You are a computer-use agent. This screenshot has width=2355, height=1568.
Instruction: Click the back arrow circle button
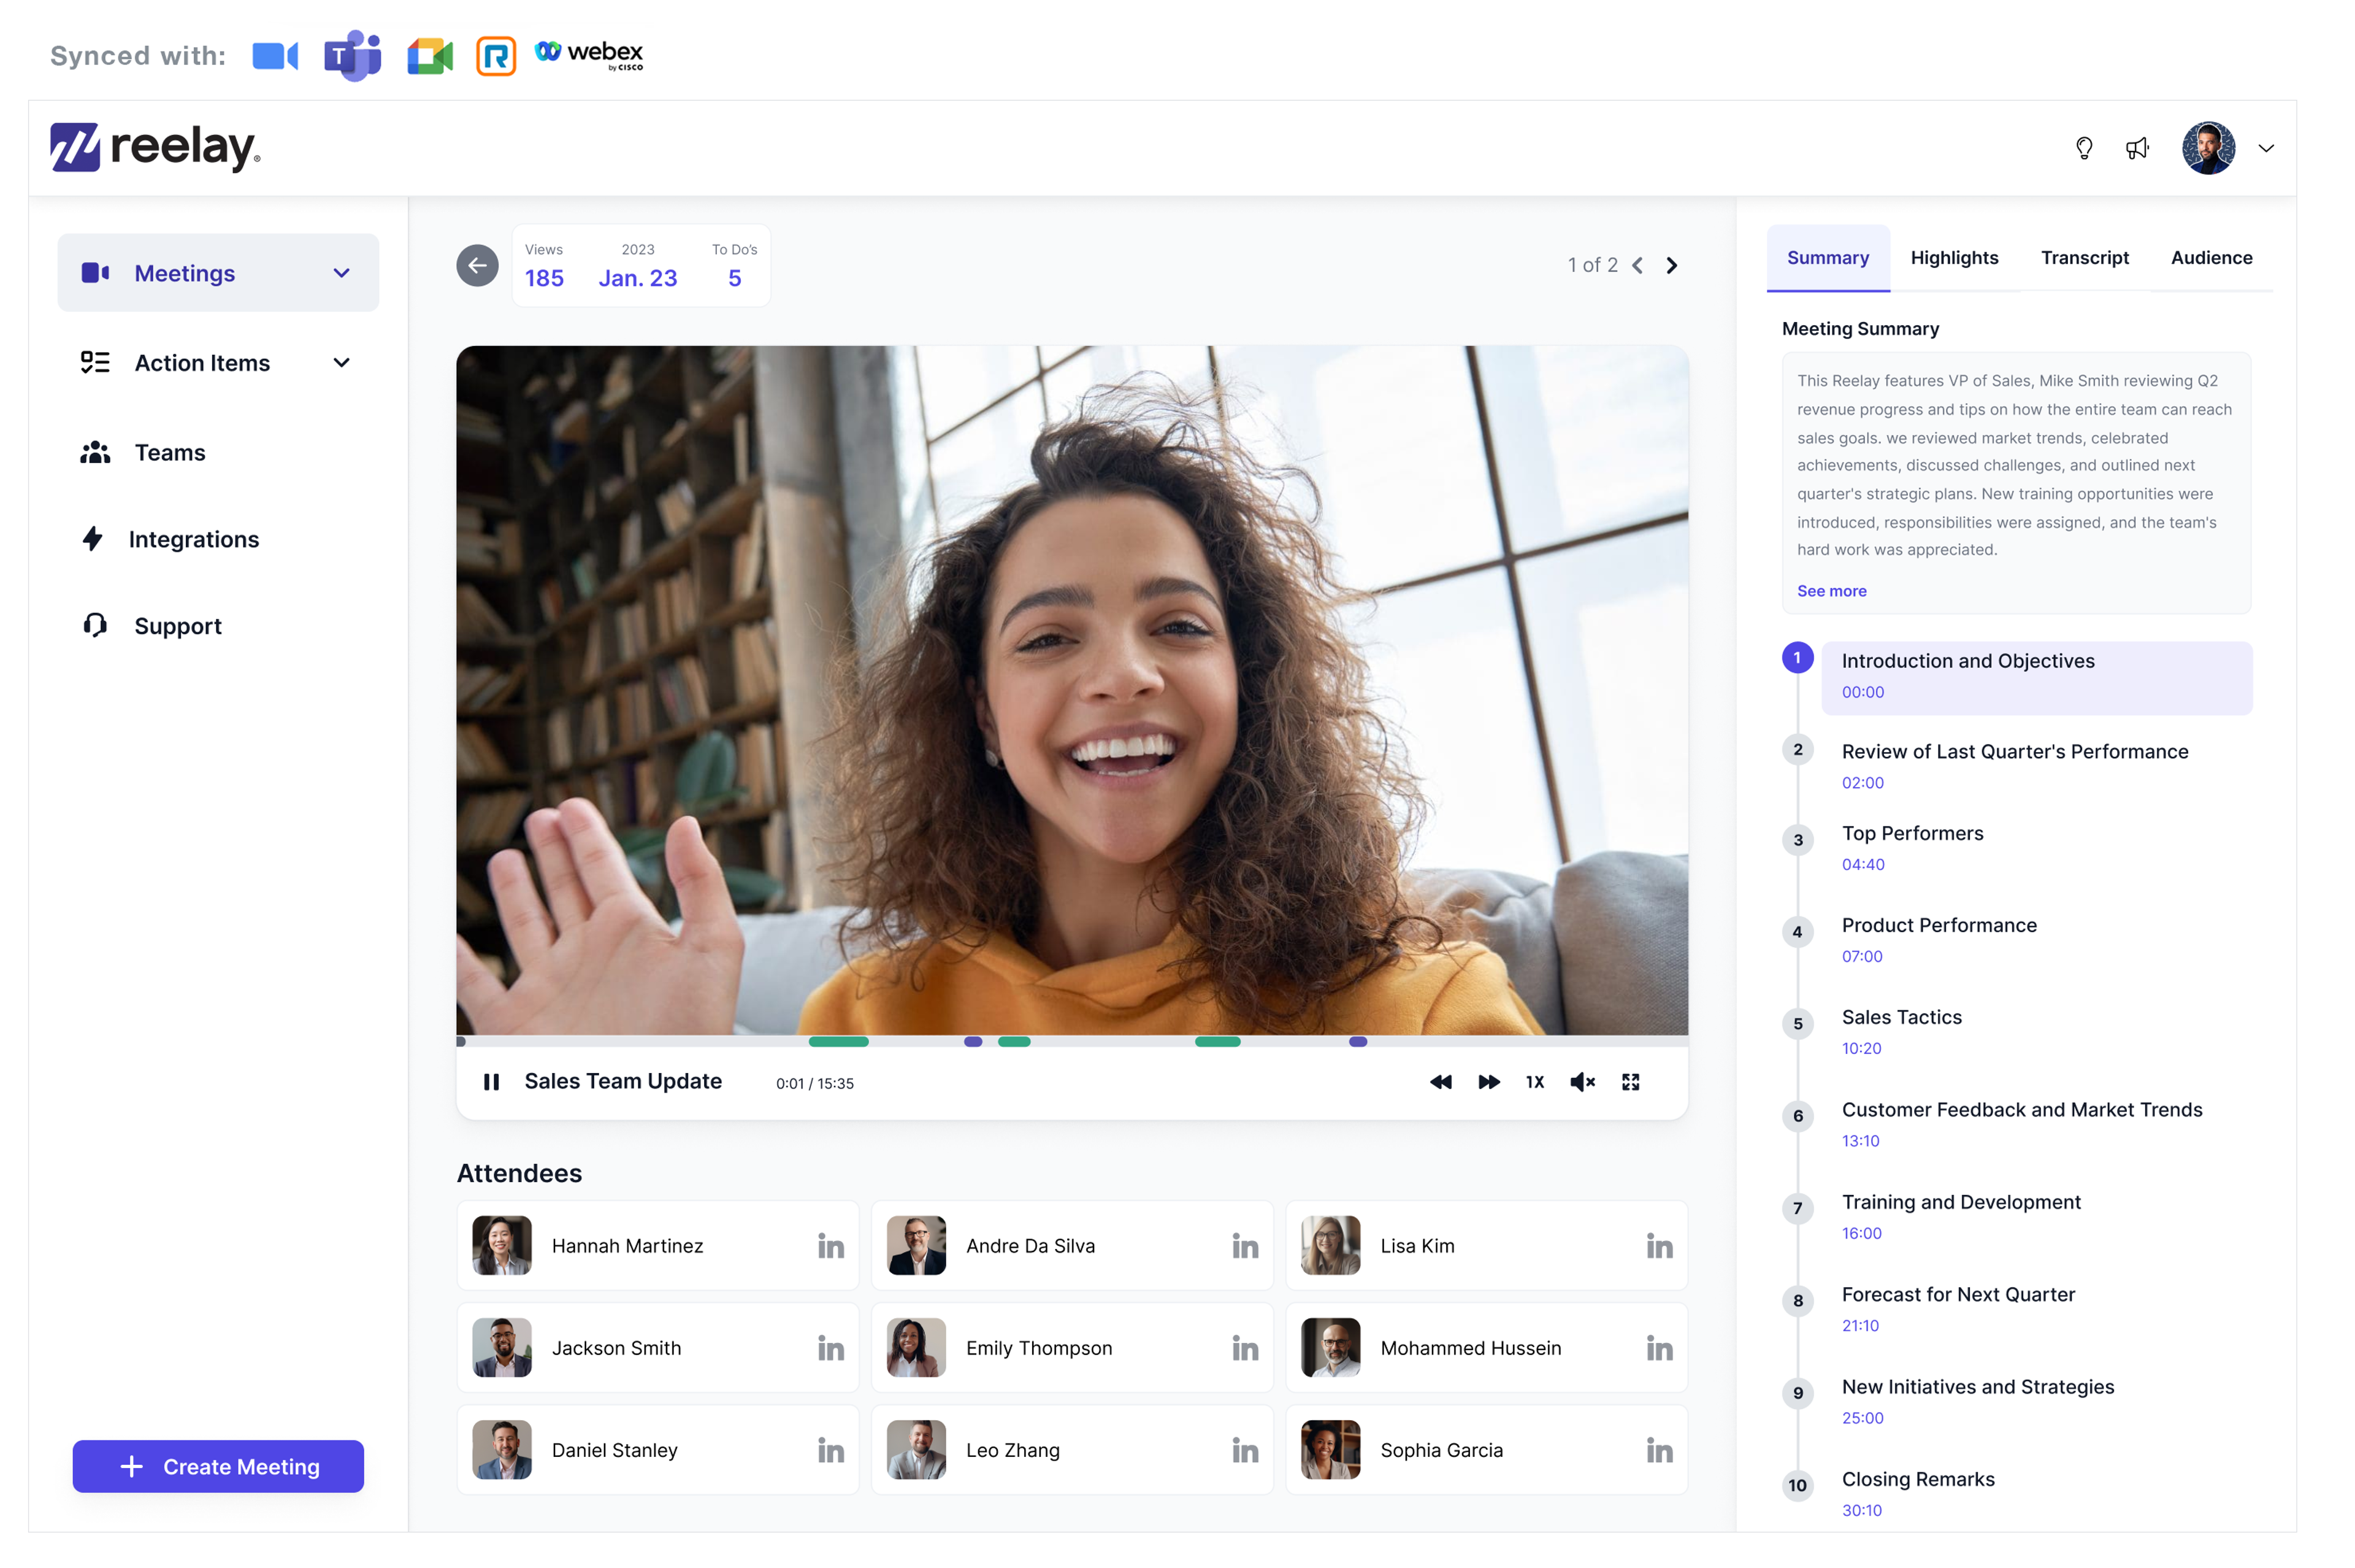click(x=478, y=265)
